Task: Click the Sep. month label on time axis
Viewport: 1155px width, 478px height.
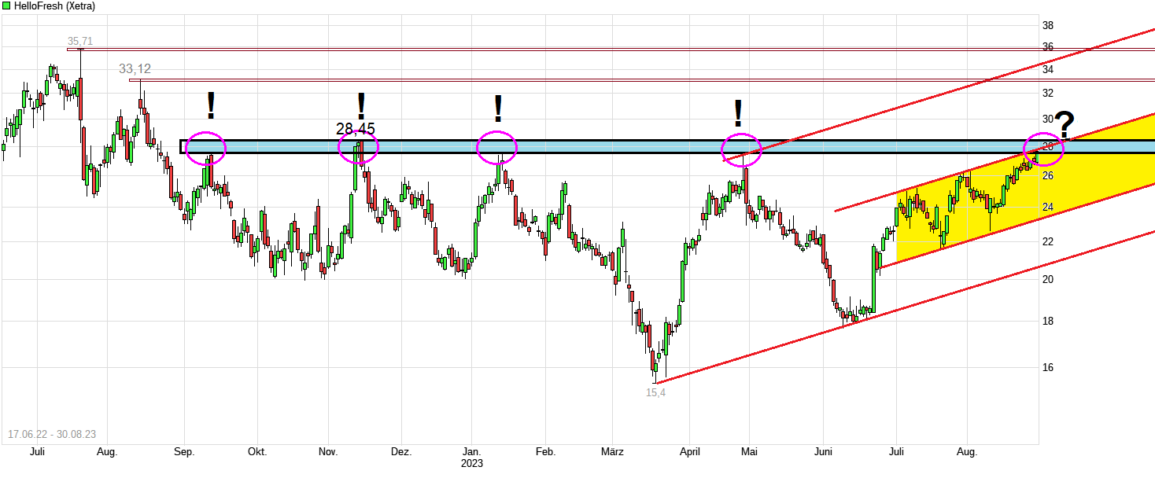Action: pyautogui.click(x=183, y=452)
